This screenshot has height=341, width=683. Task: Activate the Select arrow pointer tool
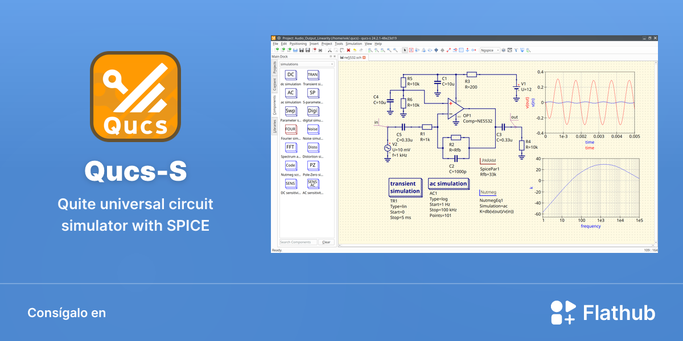click(405, 50)
